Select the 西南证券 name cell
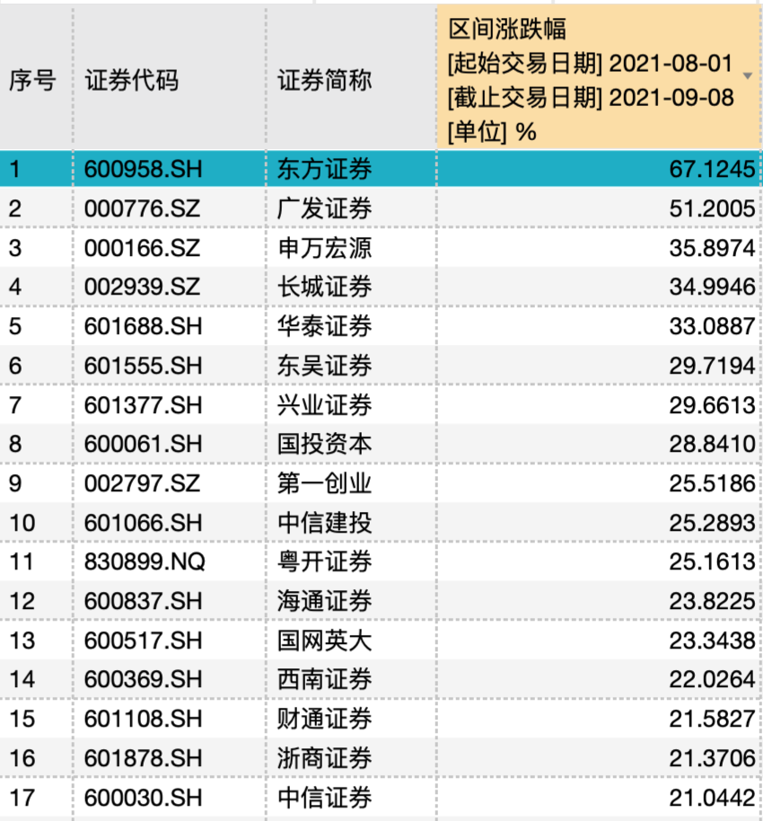763x821 pixels. [324, 680]
